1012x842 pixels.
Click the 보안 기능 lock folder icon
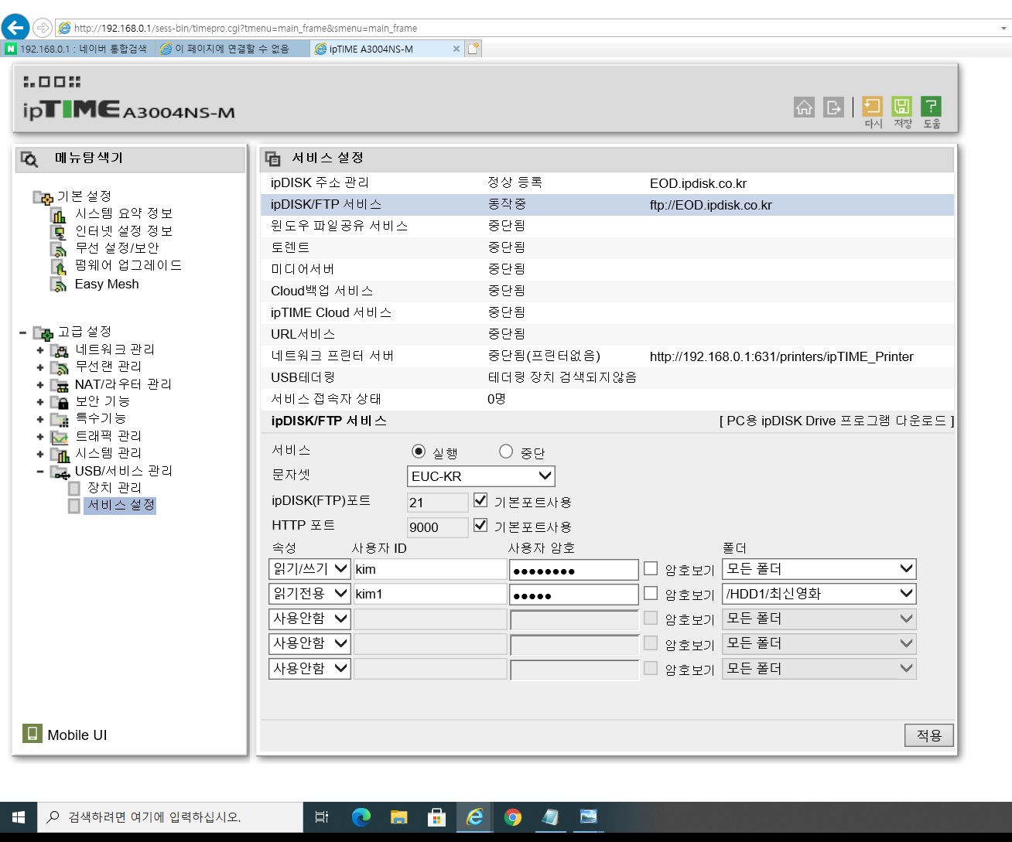[x=60, y=401]
